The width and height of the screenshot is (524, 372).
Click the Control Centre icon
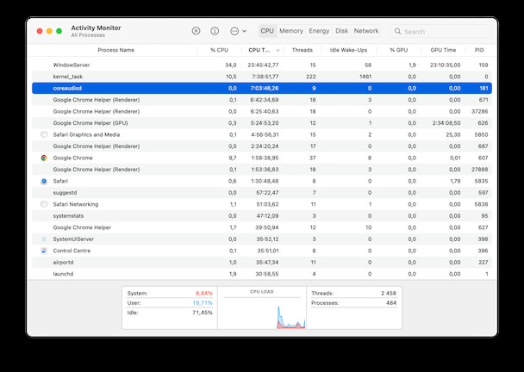[44, 251]
